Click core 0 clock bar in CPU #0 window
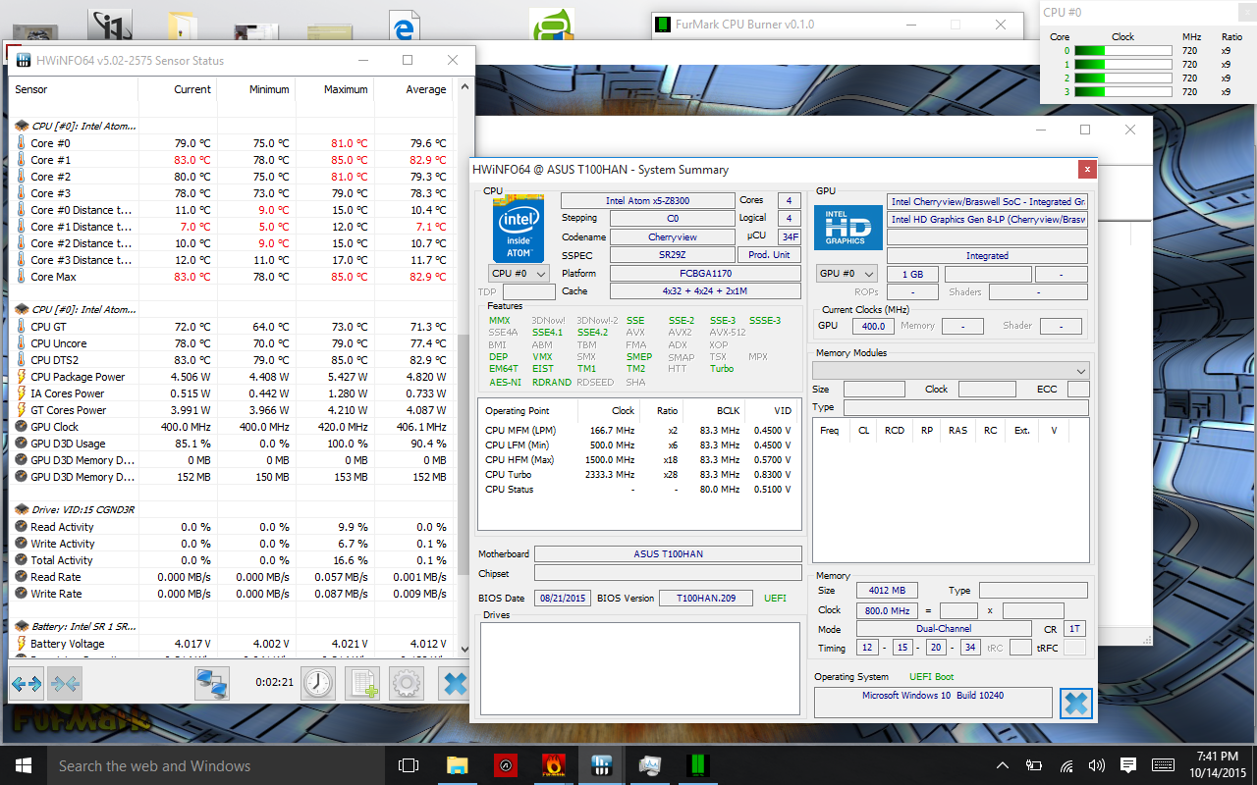The image size is (1257, 785). click(x=1123, y=51)
